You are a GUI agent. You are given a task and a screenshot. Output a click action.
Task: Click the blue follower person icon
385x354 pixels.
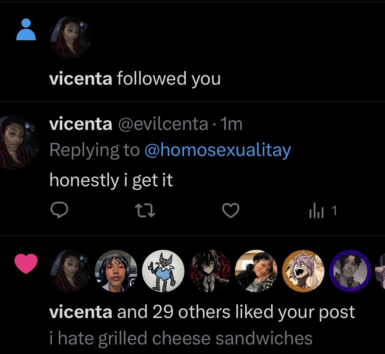[26, 29]
